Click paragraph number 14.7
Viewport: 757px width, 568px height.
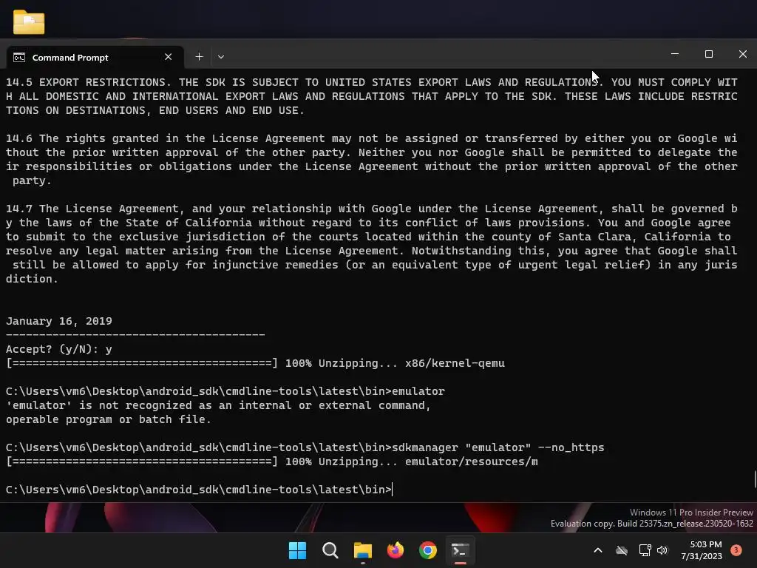pyautogui.click(x=18, y=209)
